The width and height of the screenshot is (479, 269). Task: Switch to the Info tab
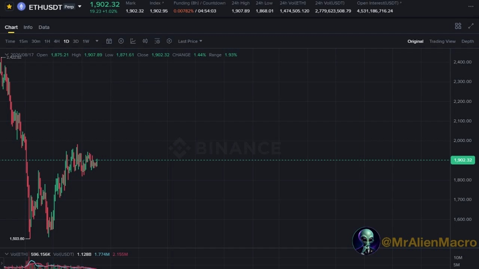click(28, 27)
